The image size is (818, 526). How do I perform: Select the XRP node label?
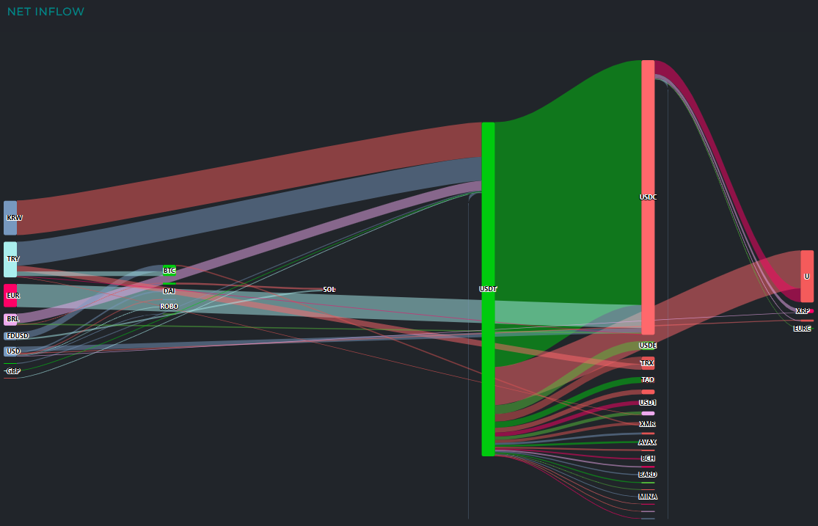tap(803, 311)
